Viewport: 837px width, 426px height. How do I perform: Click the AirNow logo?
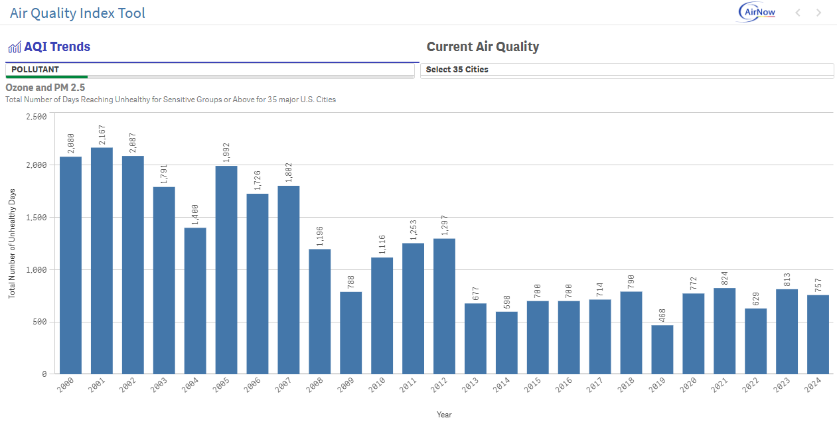pos(755,12)
